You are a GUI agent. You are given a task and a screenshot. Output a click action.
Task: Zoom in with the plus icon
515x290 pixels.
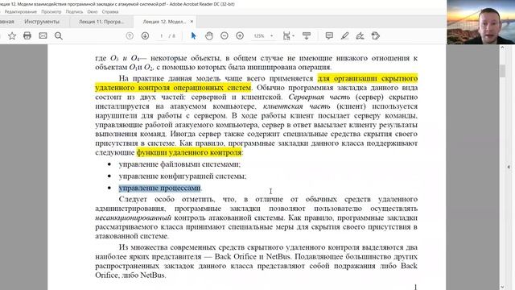coord(240,35)
